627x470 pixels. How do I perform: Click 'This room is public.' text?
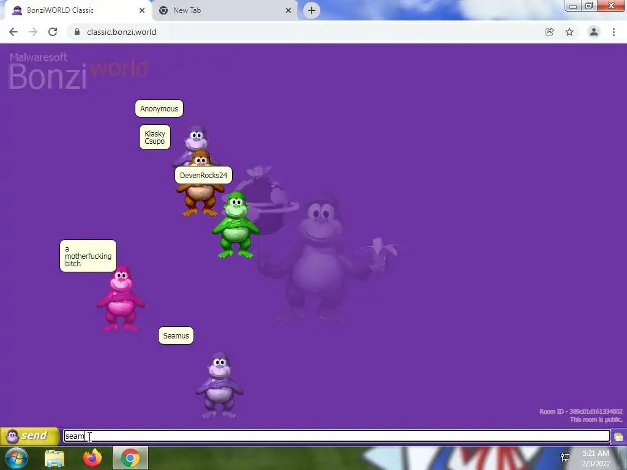click(x=596, y=419)
